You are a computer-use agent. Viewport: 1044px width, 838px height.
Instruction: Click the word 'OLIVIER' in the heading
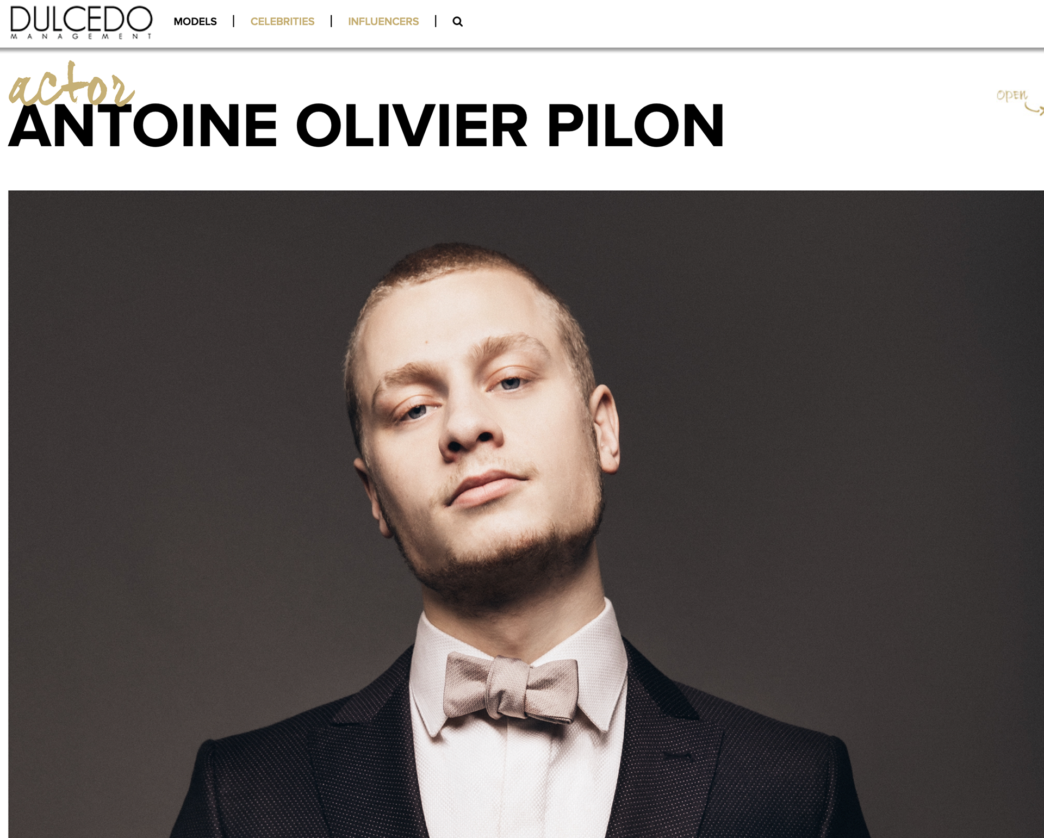(x=412, y=126)
